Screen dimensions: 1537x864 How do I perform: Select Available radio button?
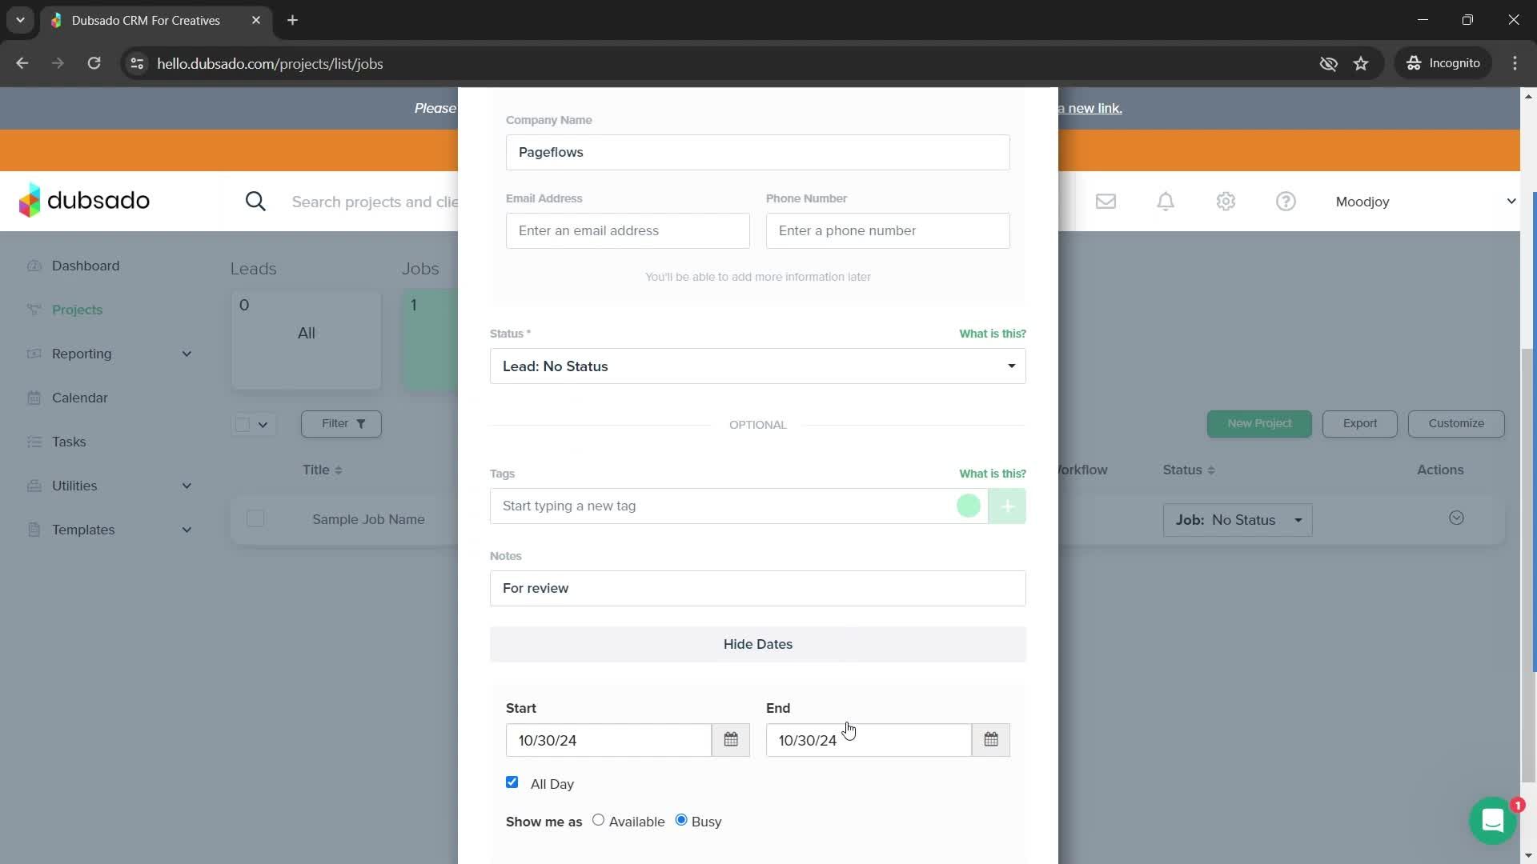pos(598,821)
